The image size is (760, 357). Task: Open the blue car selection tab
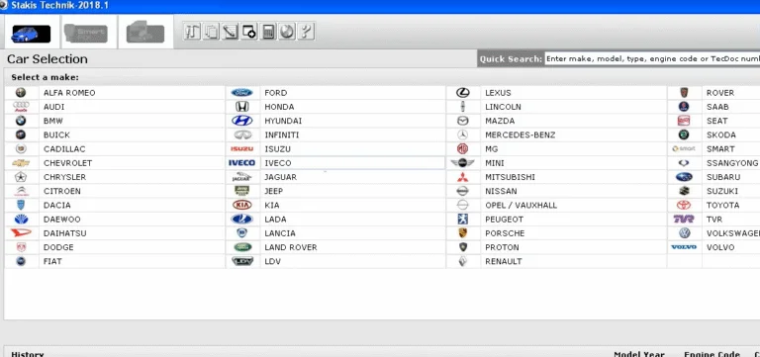click(31, 34)
